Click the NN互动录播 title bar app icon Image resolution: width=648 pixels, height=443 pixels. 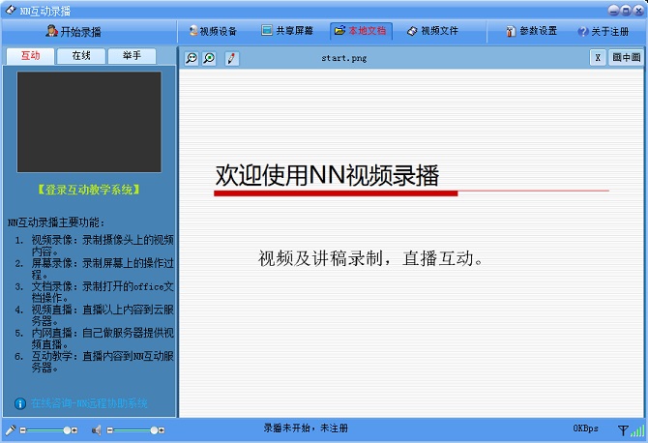click(11, 10)
